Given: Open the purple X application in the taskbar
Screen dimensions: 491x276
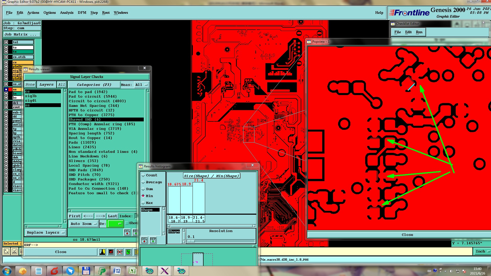Looking at the screenshot, I should [165, 271].
